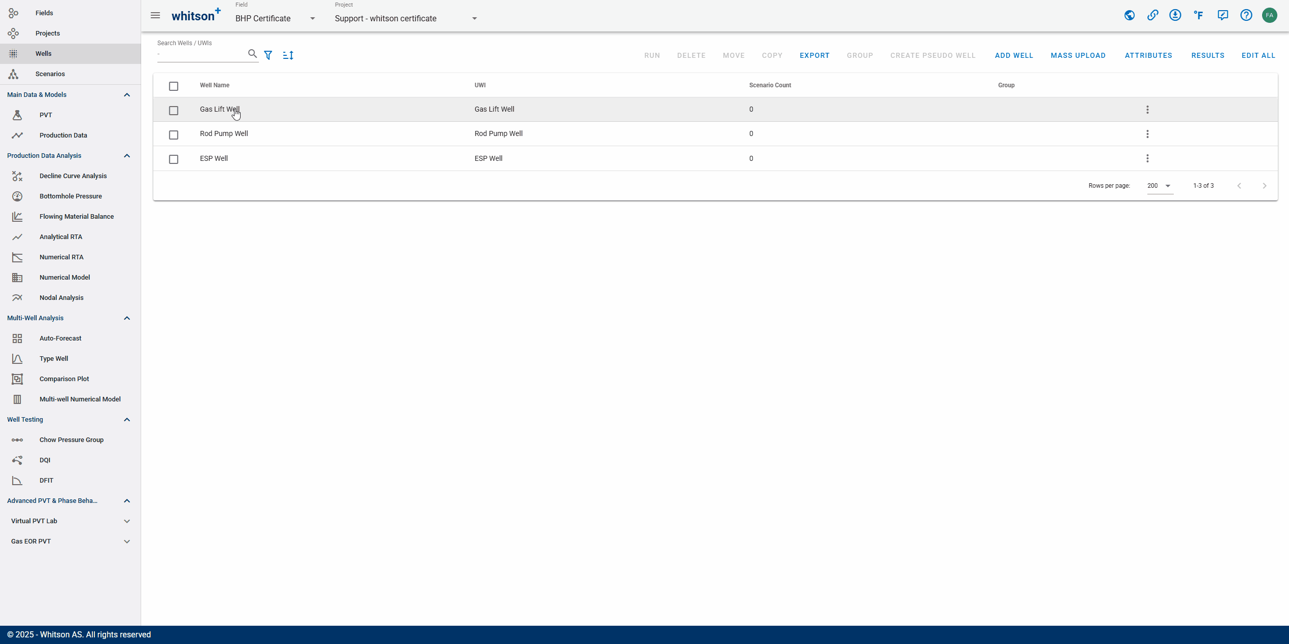The width and height of the screenshot is (1289, 644).
Task: Click the Flowing Material Balance chart icon
Action: click(17, 217)
